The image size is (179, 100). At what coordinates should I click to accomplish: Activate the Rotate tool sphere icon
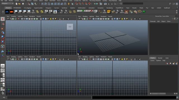click(3, 37)
